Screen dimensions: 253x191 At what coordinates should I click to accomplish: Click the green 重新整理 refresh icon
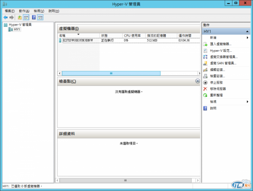coord(205,95)
